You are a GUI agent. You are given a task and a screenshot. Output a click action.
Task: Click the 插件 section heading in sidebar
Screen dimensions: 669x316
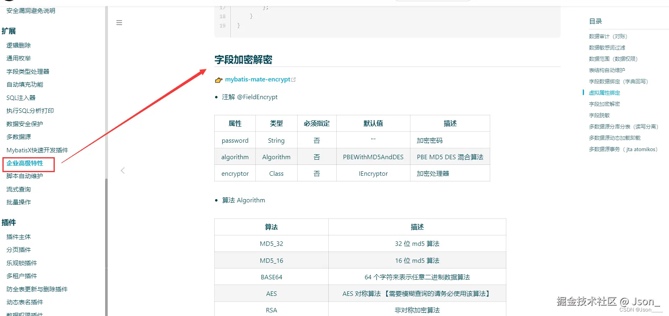(x=8, y=222)
